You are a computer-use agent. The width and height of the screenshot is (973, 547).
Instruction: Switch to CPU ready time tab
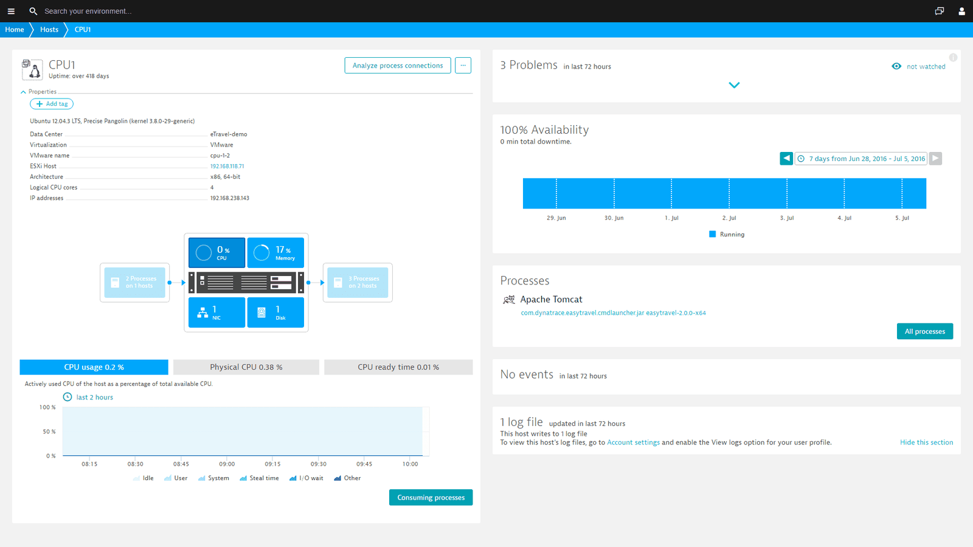[x=398, y=367]
